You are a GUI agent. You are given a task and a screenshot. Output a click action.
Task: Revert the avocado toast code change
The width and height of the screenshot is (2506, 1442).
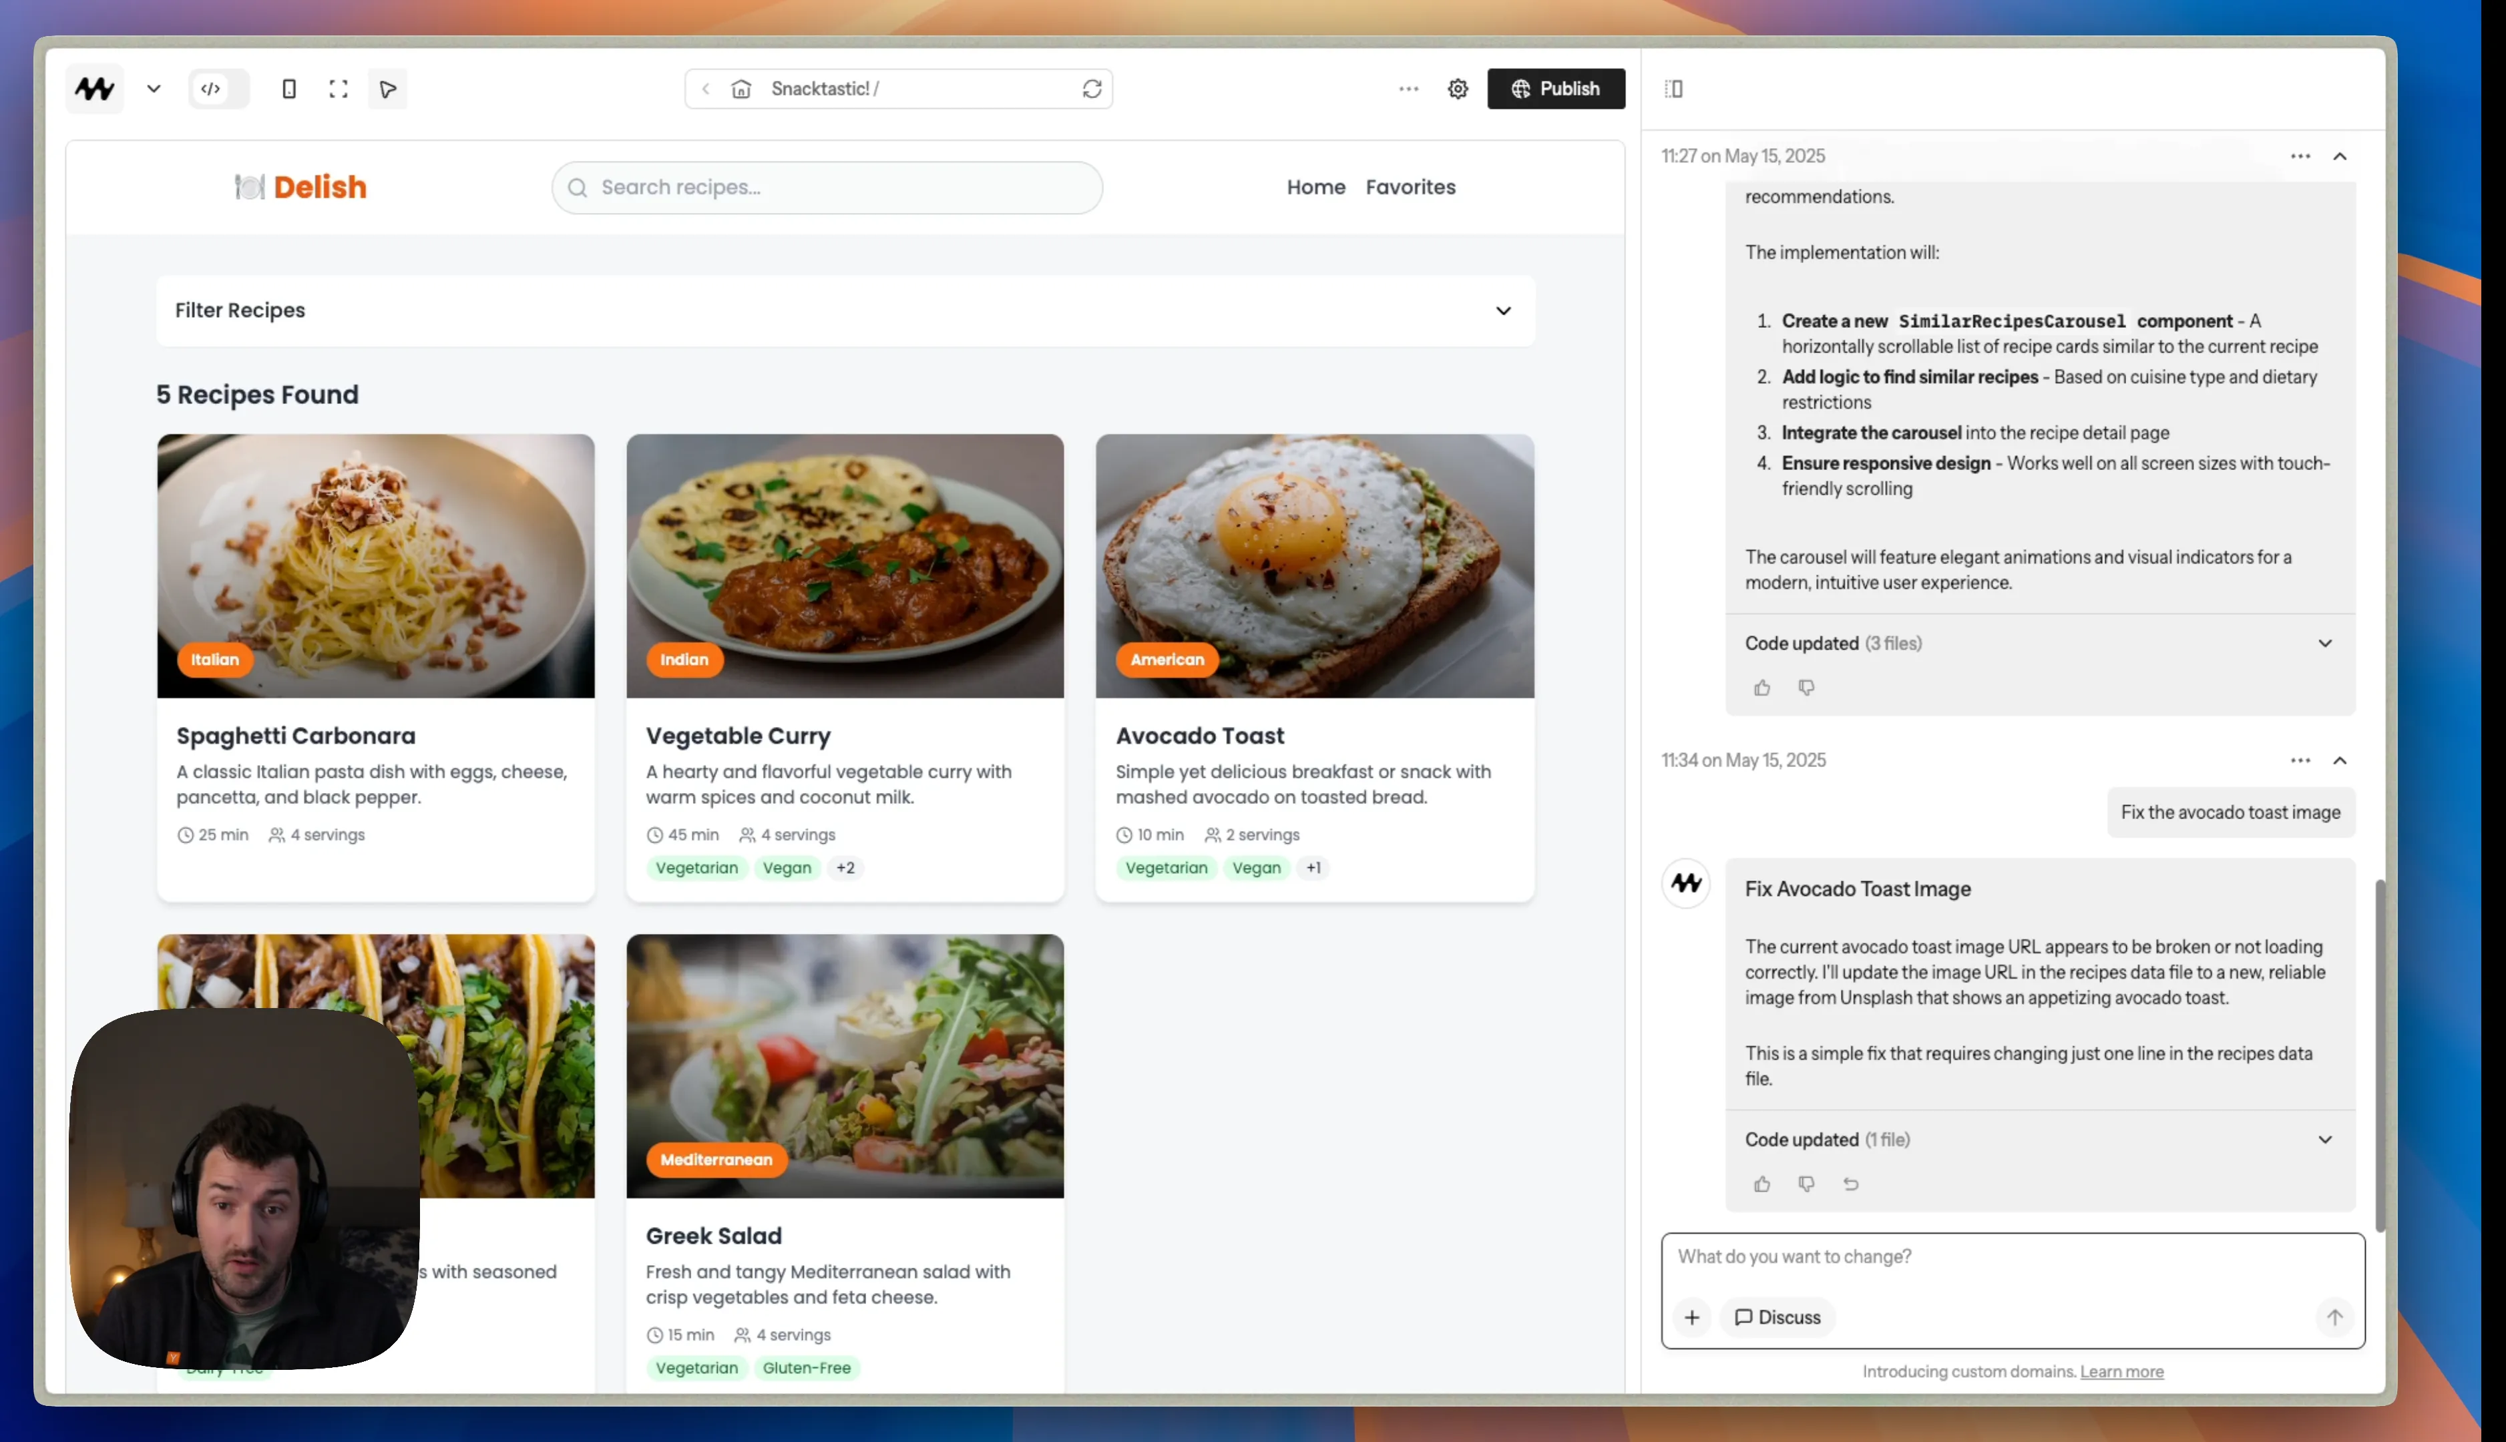(x=1850, y=1184)
